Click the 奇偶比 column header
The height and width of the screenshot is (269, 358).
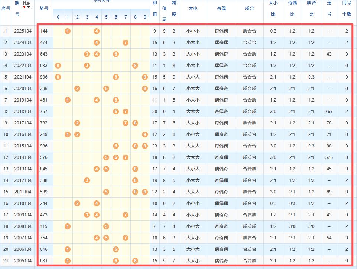[292, 8]
